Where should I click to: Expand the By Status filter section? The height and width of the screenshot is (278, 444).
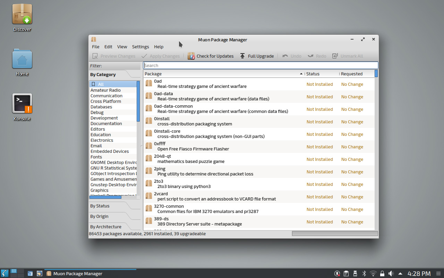point(114,206)
